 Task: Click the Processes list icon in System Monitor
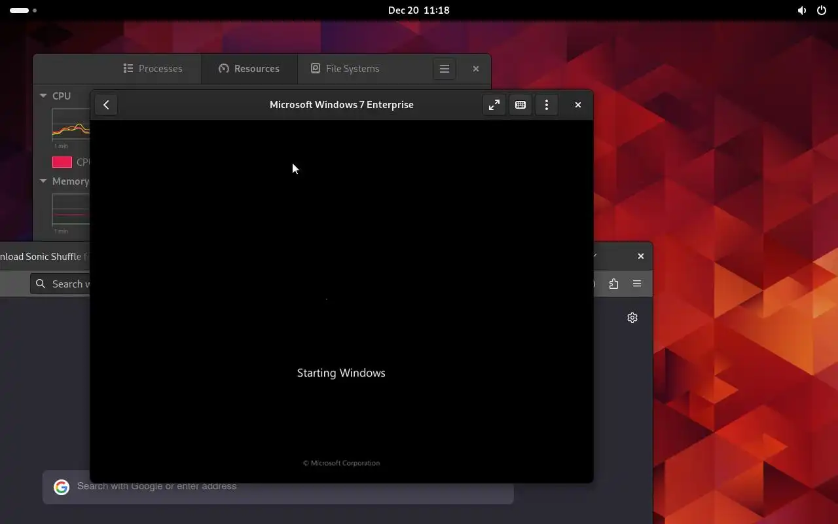pos(128,68)
